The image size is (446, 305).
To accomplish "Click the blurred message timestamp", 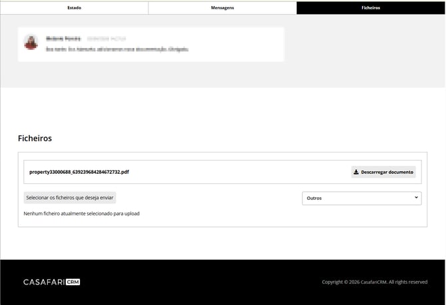I will (x=107, y=39).
